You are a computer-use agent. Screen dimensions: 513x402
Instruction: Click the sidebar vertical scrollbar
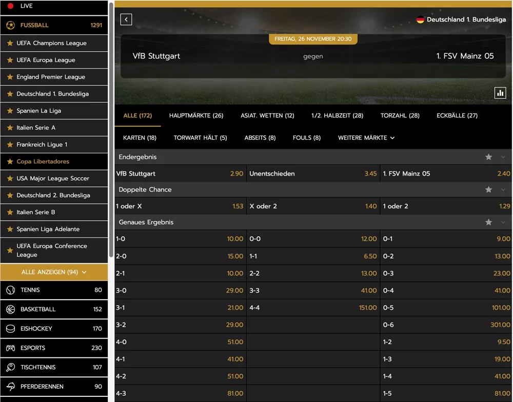pyautogui.click(x=111, y=130)
